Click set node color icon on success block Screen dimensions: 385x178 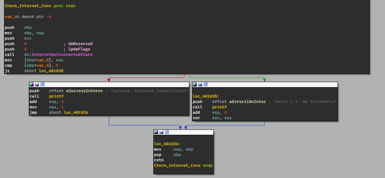(32, 84)
